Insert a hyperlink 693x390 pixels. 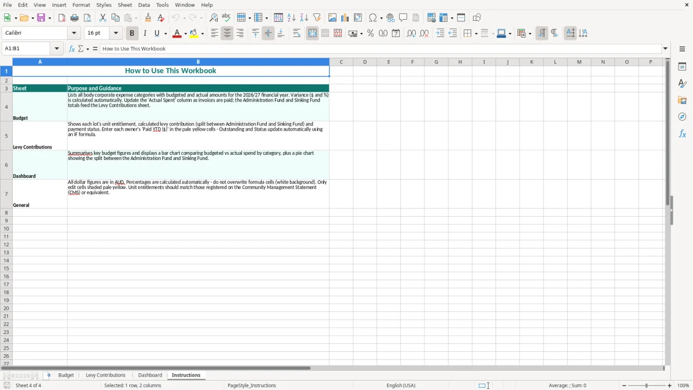click(x=390, y=18)
